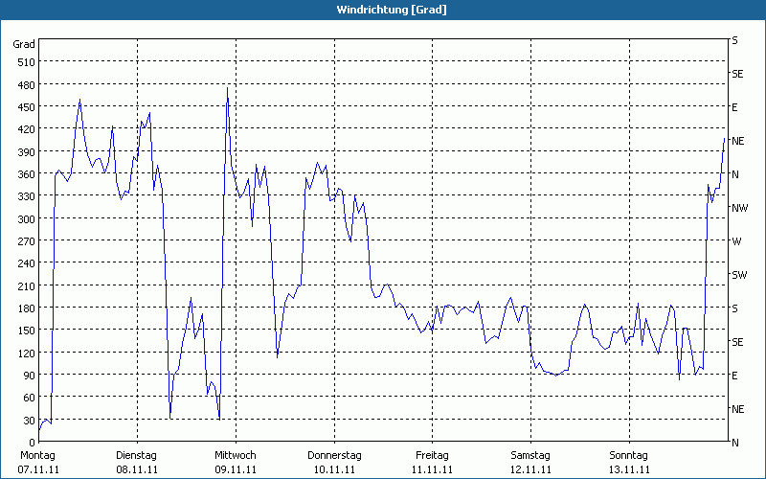Viewport: 766px width, 479px height.
Task: Click the "360" y-axis tick label
Action: pos(27,174)
